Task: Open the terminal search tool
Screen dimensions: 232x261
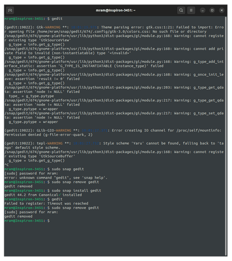Action: pos(181,10)
